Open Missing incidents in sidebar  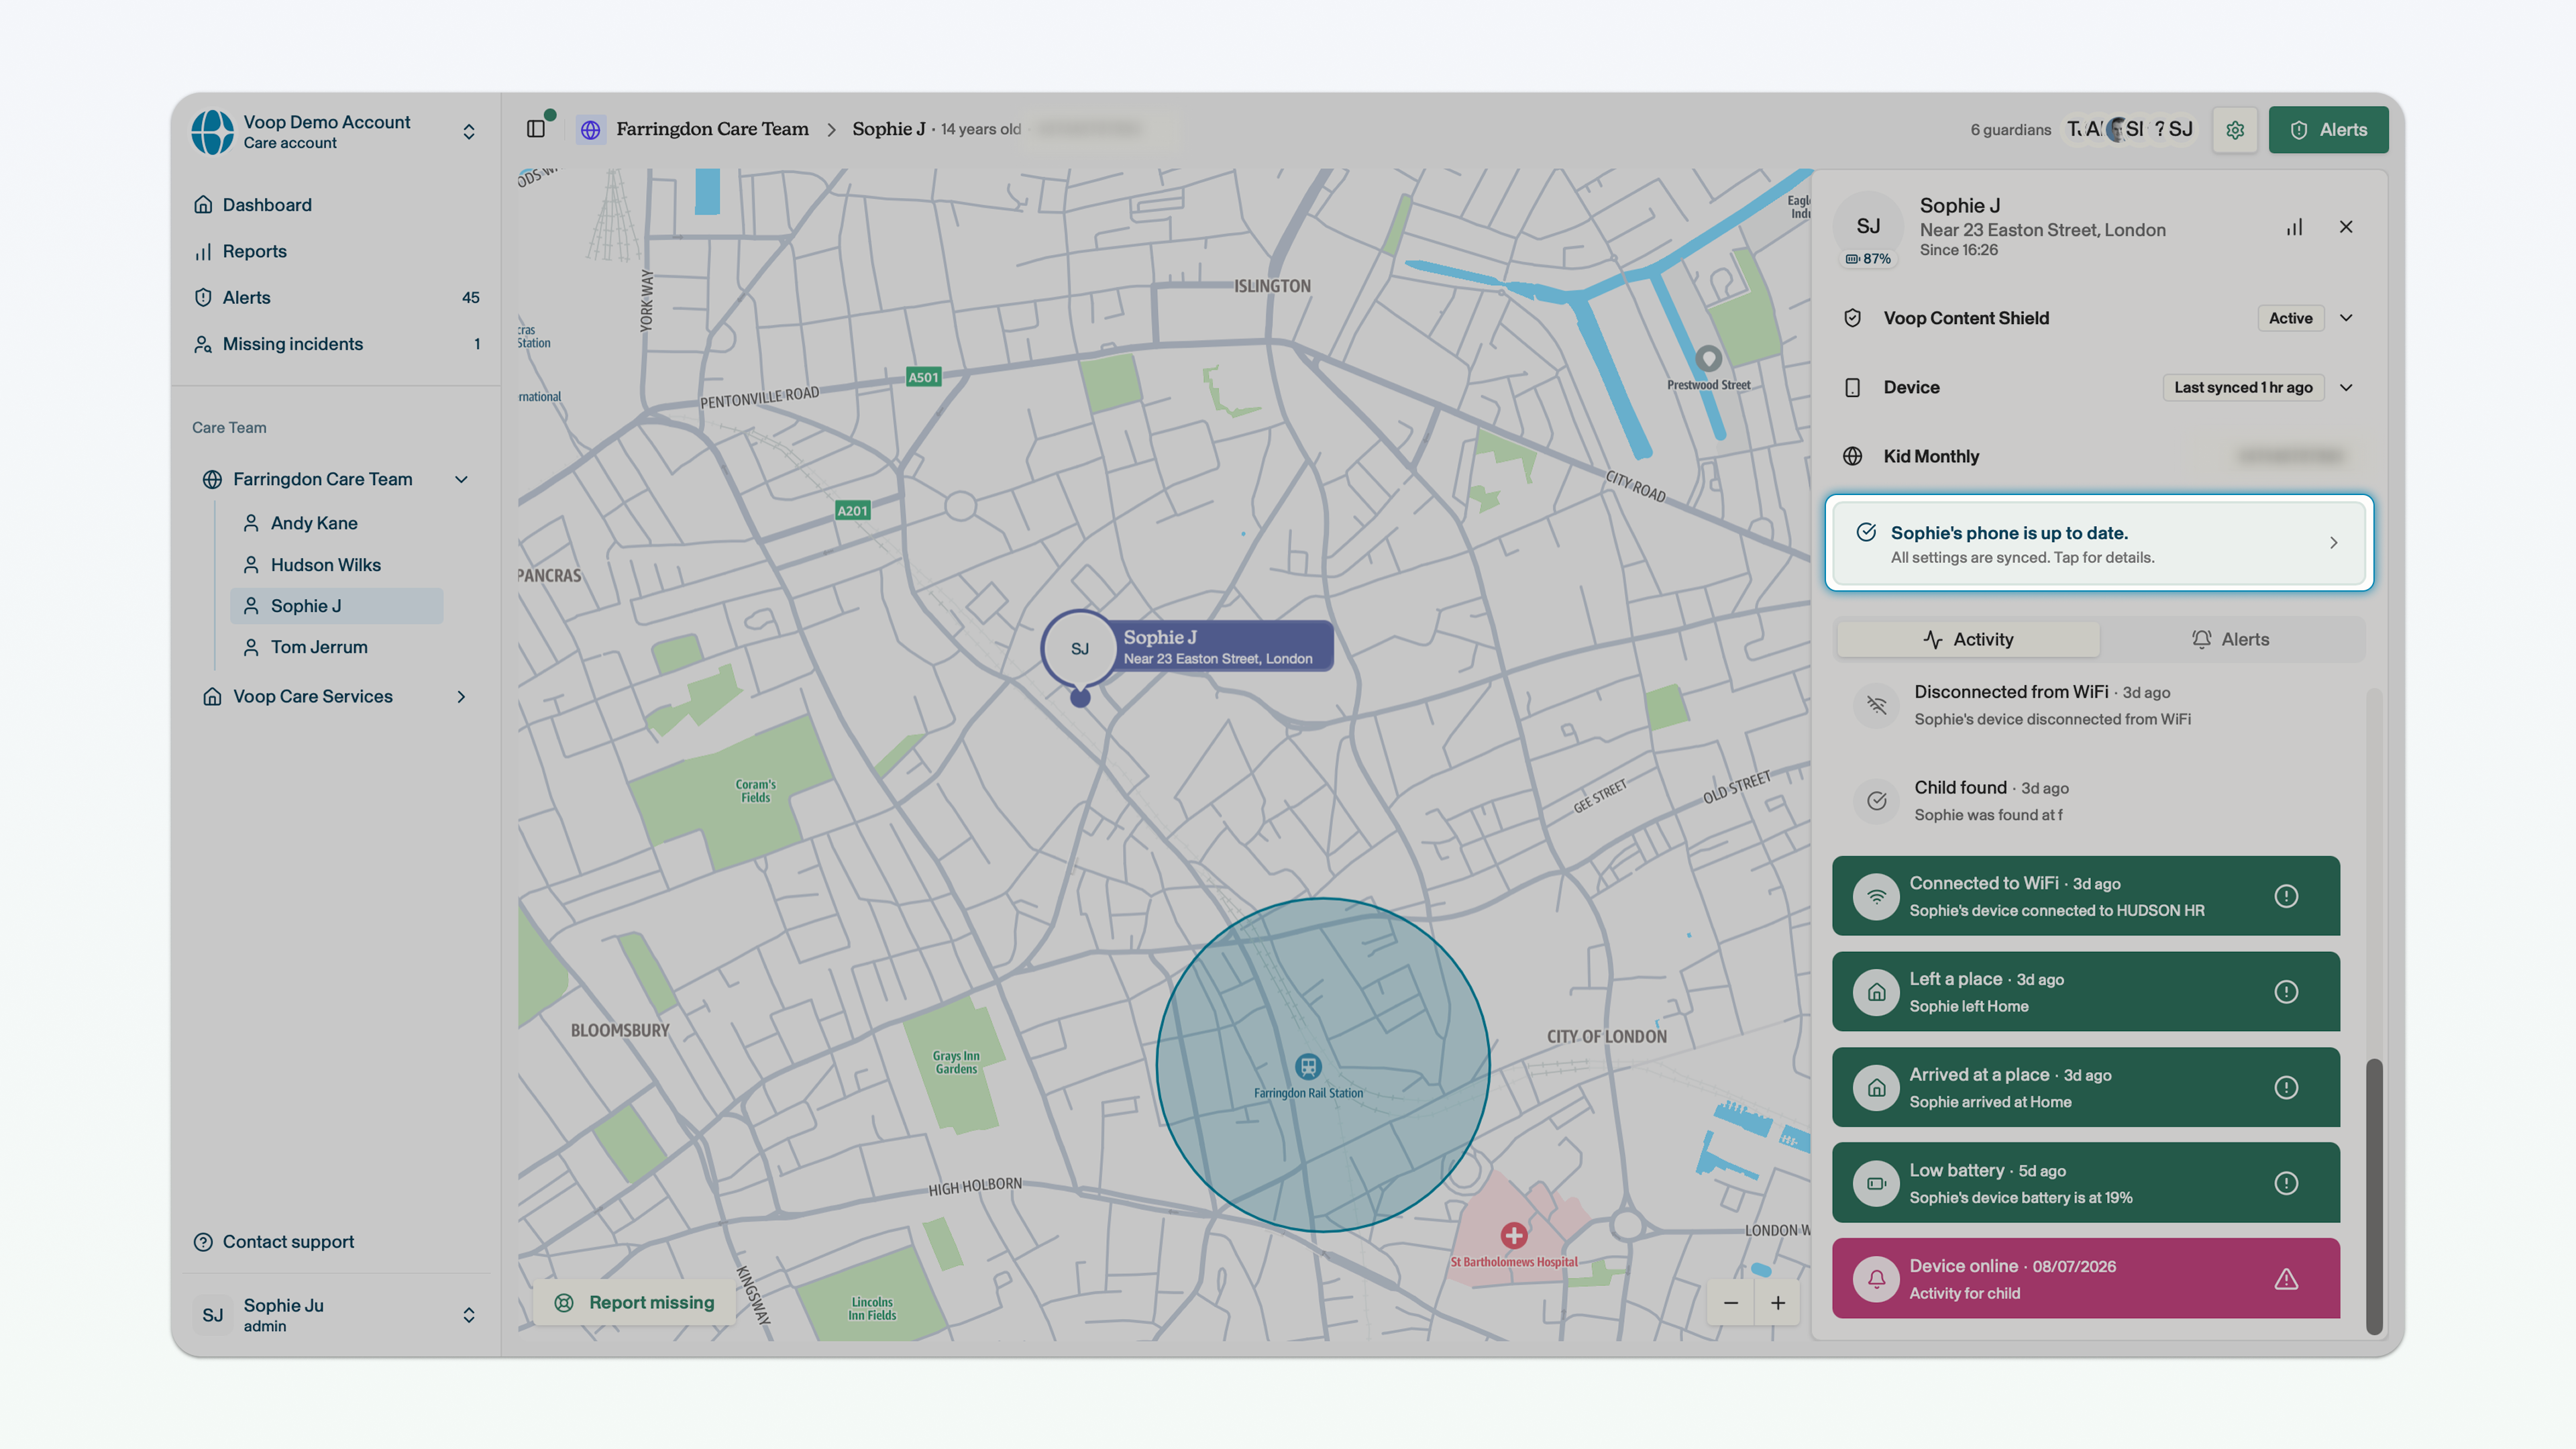(336, 344)
